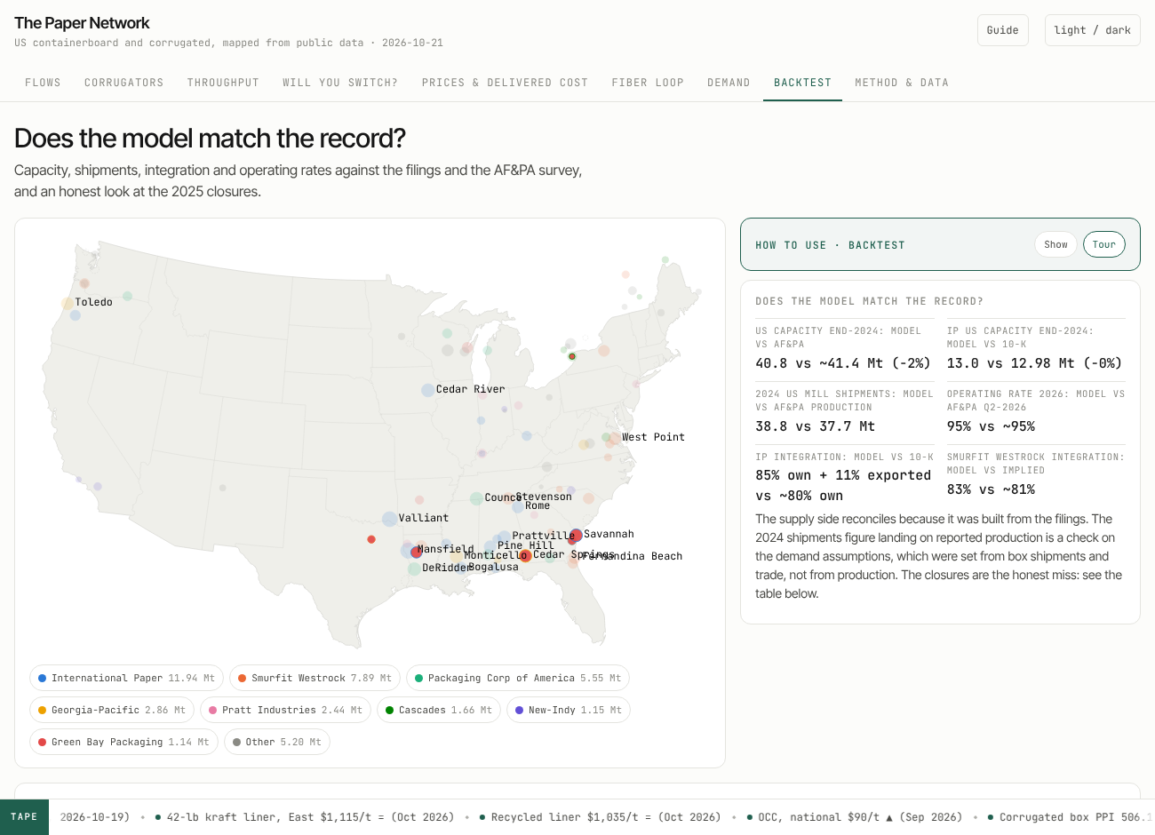1155x835 pixels.
Task: Select the Cedar River mill marker
Action: [428, 390]
